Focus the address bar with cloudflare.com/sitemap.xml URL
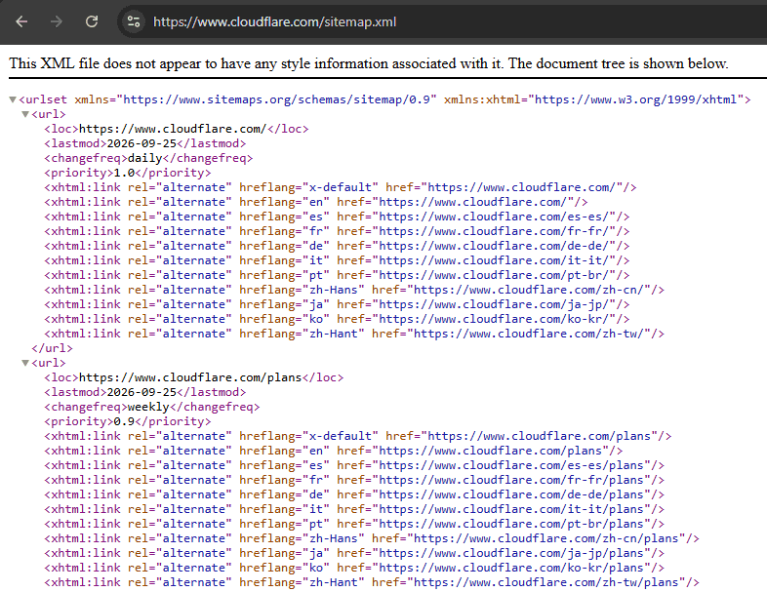Viewport: 767px width, 592px height. point(274,22)
